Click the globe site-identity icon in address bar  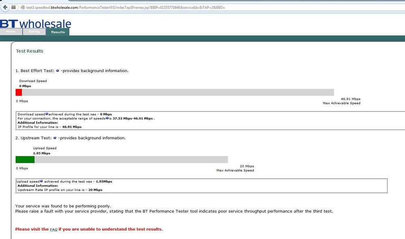[x=23, y=7]
